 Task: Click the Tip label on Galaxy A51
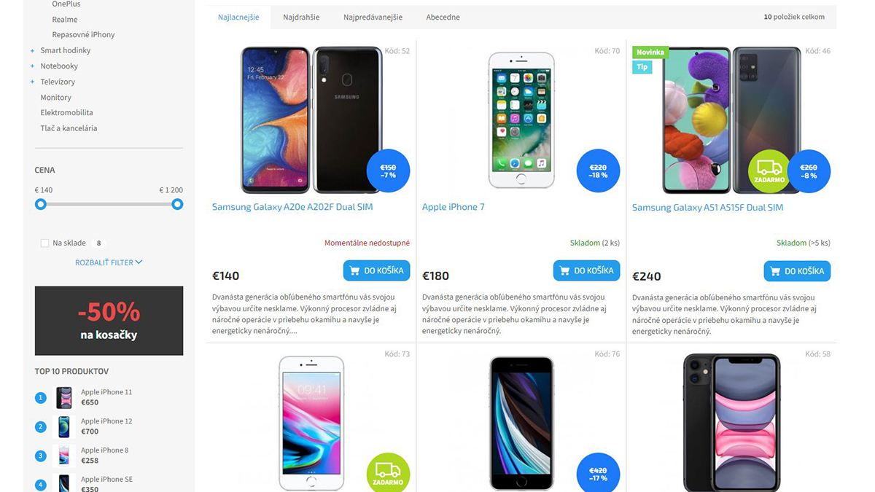642,67
